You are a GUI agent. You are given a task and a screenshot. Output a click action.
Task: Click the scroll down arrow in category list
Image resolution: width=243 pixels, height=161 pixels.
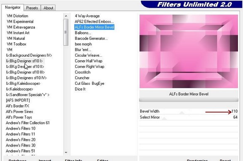(66, 152)
